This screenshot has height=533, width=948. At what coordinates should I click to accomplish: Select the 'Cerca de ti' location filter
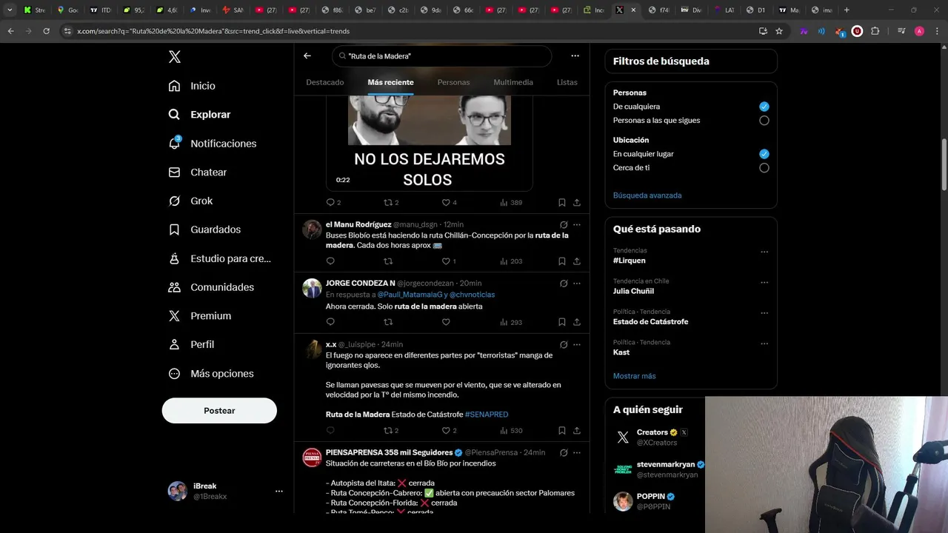[x=764, y=168]
